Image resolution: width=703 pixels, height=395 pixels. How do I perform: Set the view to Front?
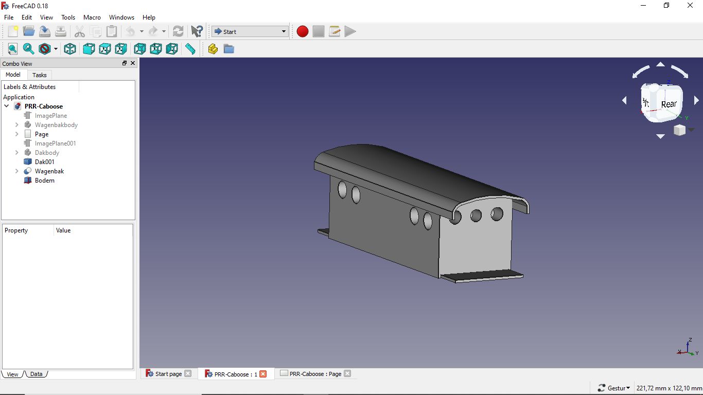click(89, 49)
